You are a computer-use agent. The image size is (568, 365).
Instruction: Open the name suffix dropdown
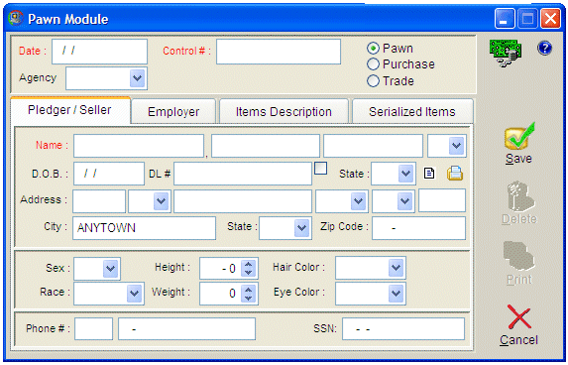point(456,146)
